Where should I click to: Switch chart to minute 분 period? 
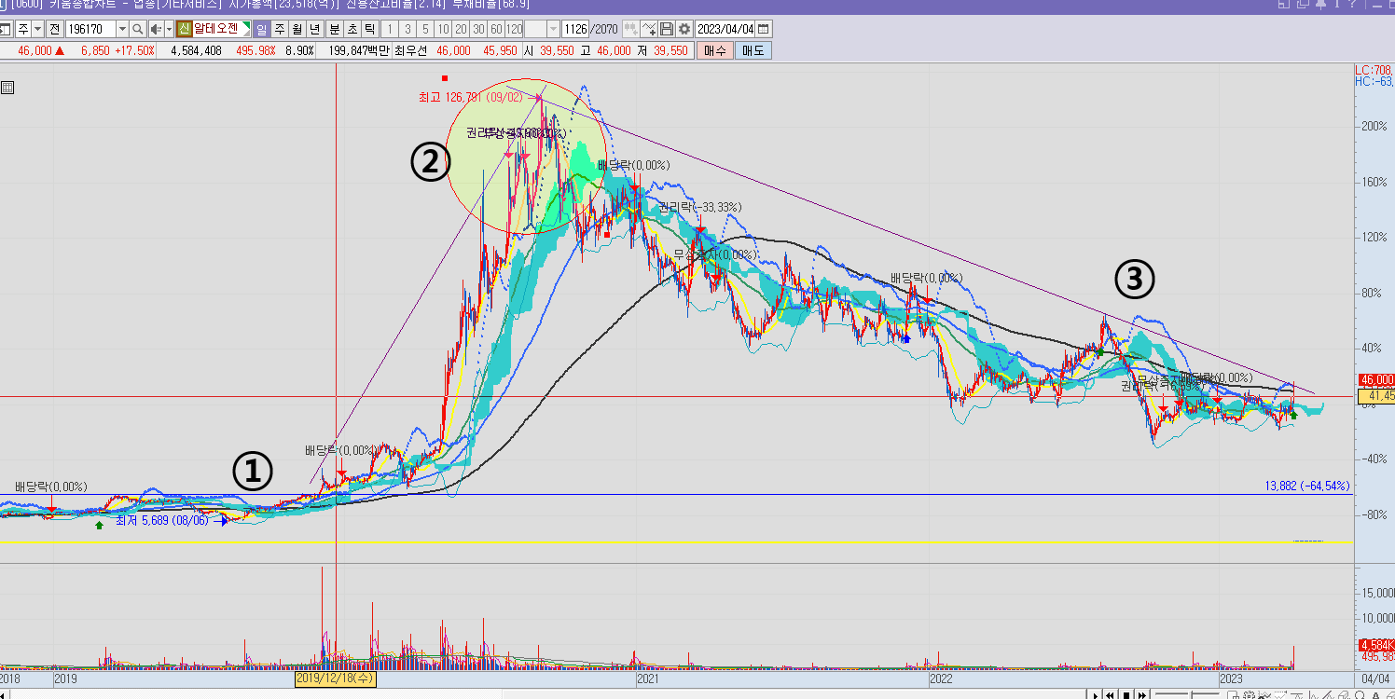pos(334,29)
